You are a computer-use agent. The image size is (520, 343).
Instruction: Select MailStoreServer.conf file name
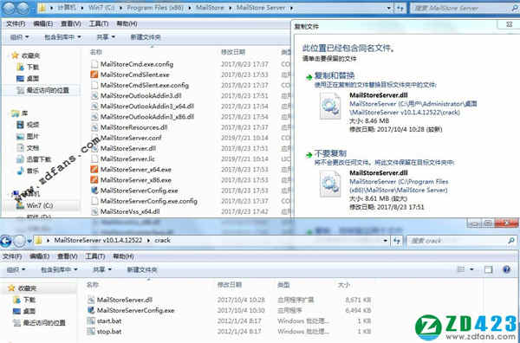(131, 138)
